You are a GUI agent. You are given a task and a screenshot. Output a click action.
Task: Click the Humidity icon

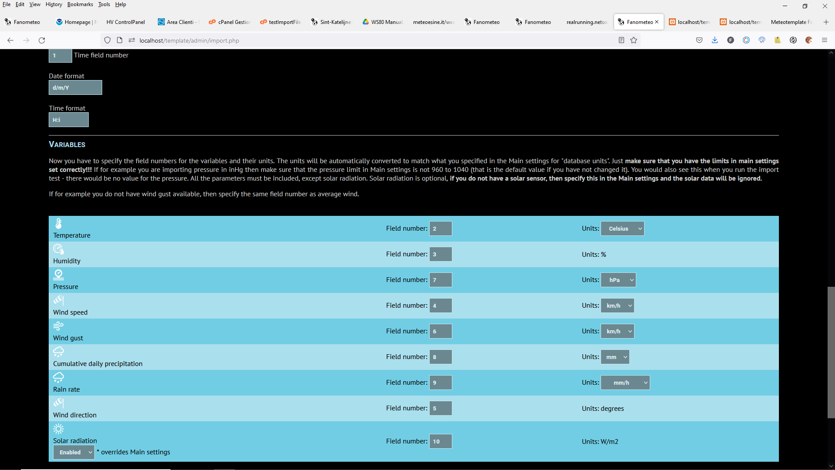point(59,249)
